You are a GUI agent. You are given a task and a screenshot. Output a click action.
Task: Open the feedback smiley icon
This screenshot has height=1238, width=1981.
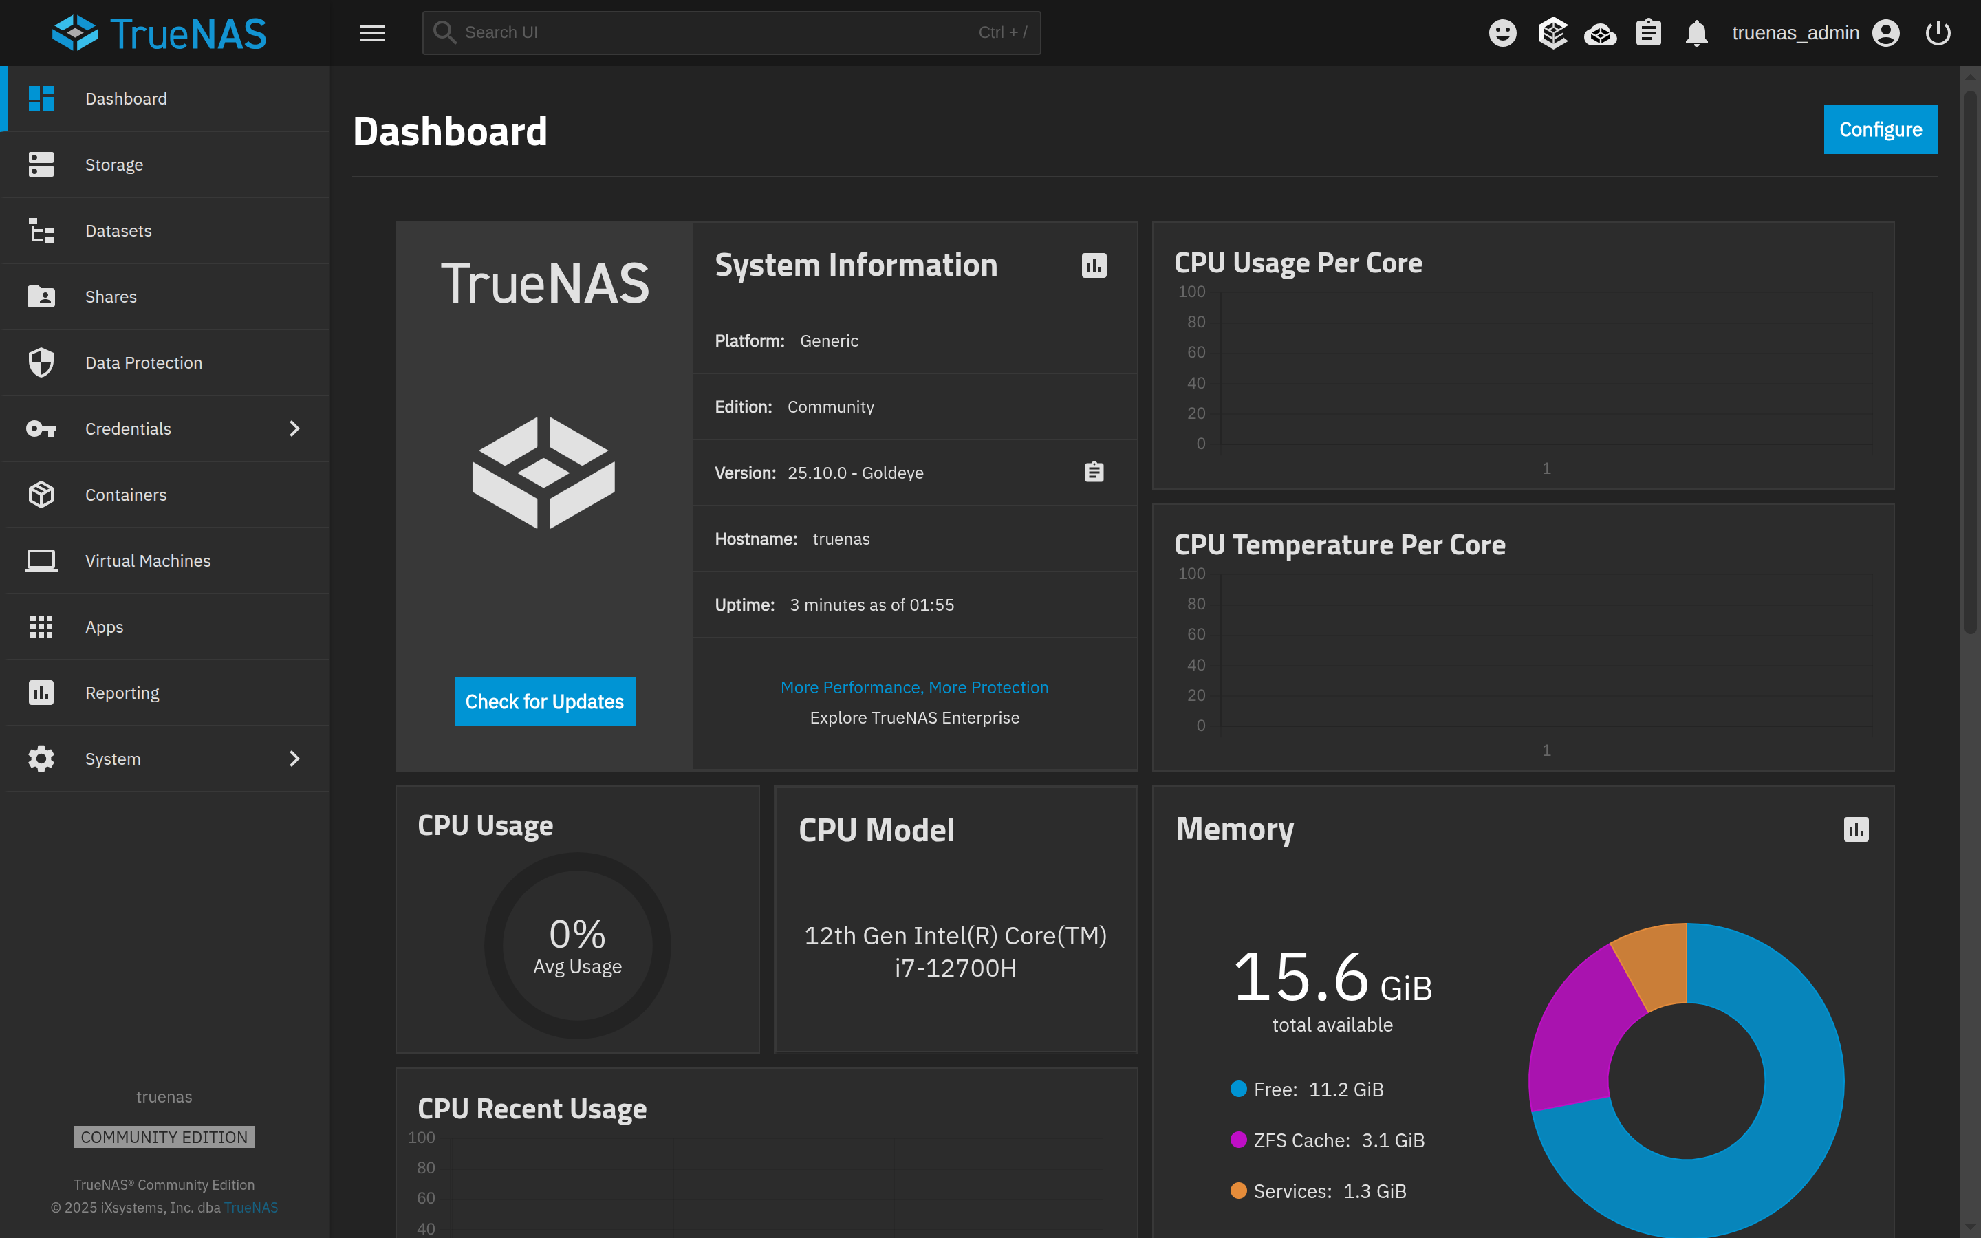[1502, 33]
